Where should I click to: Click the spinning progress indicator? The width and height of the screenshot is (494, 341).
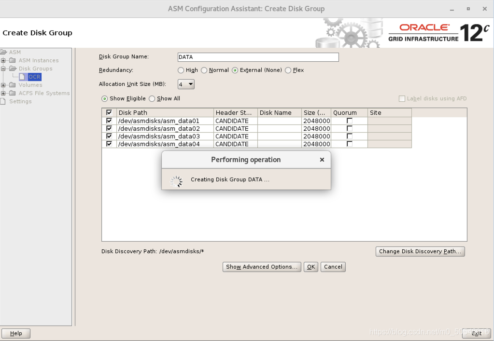pos(176,181)
